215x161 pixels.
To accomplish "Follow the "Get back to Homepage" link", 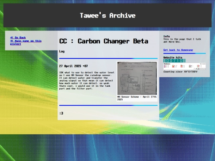I will tap(178, 50).
